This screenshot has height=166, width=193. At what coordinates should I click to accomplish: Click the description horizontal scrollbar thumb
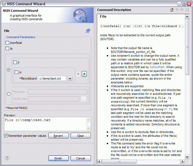119,162
